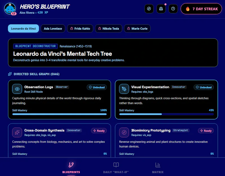225x176 pixels.
Task: Click the open book icon above Daily What-If
Action: pos(116,165)
